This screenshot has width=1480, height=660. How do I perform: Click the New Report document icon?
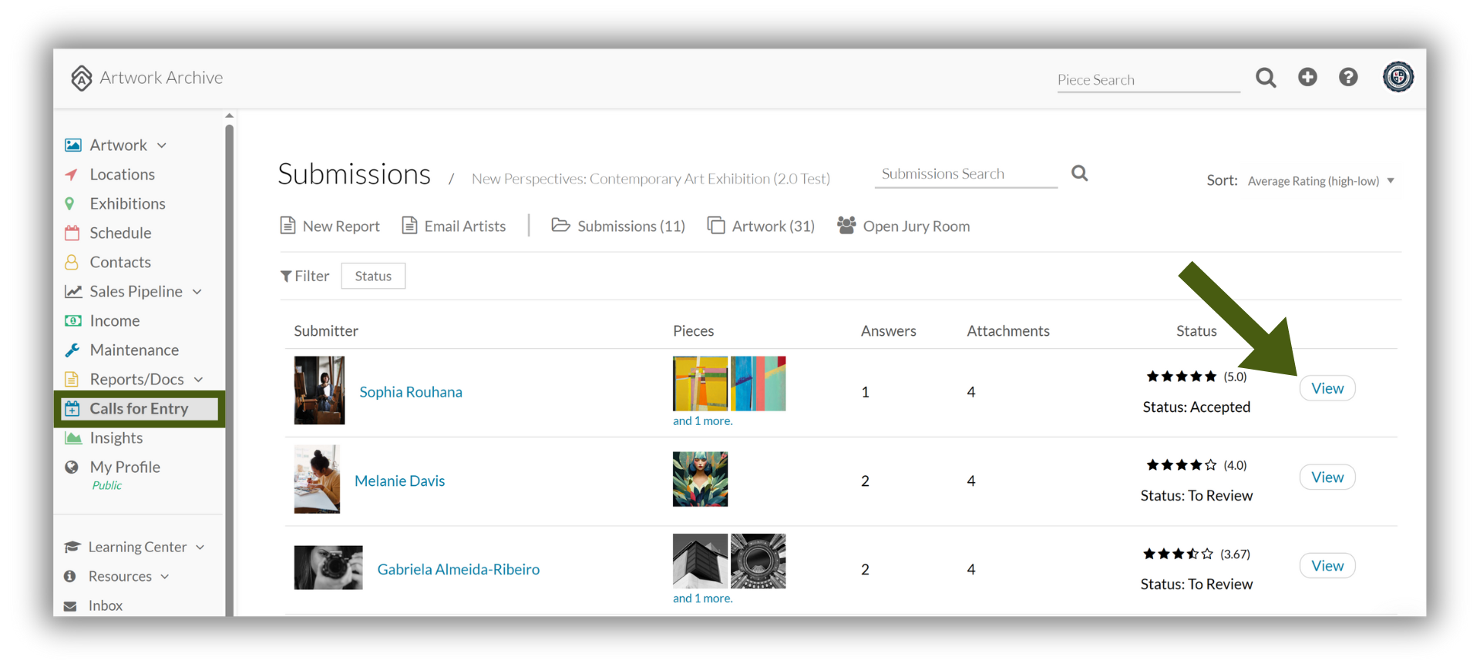click(288, 225)
